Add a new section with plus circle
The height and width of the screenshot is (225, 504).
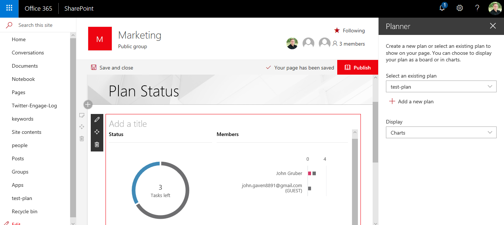pyautogui.click(x=88, y=105)
